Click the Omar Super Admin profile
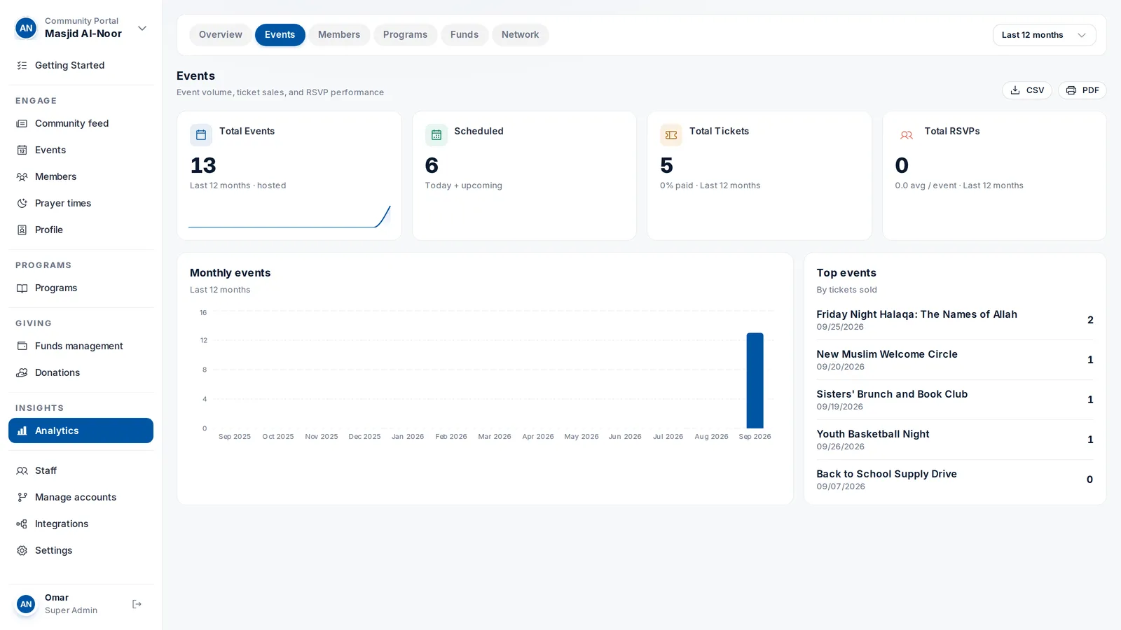1121x630 pixels. pos(70,603)
